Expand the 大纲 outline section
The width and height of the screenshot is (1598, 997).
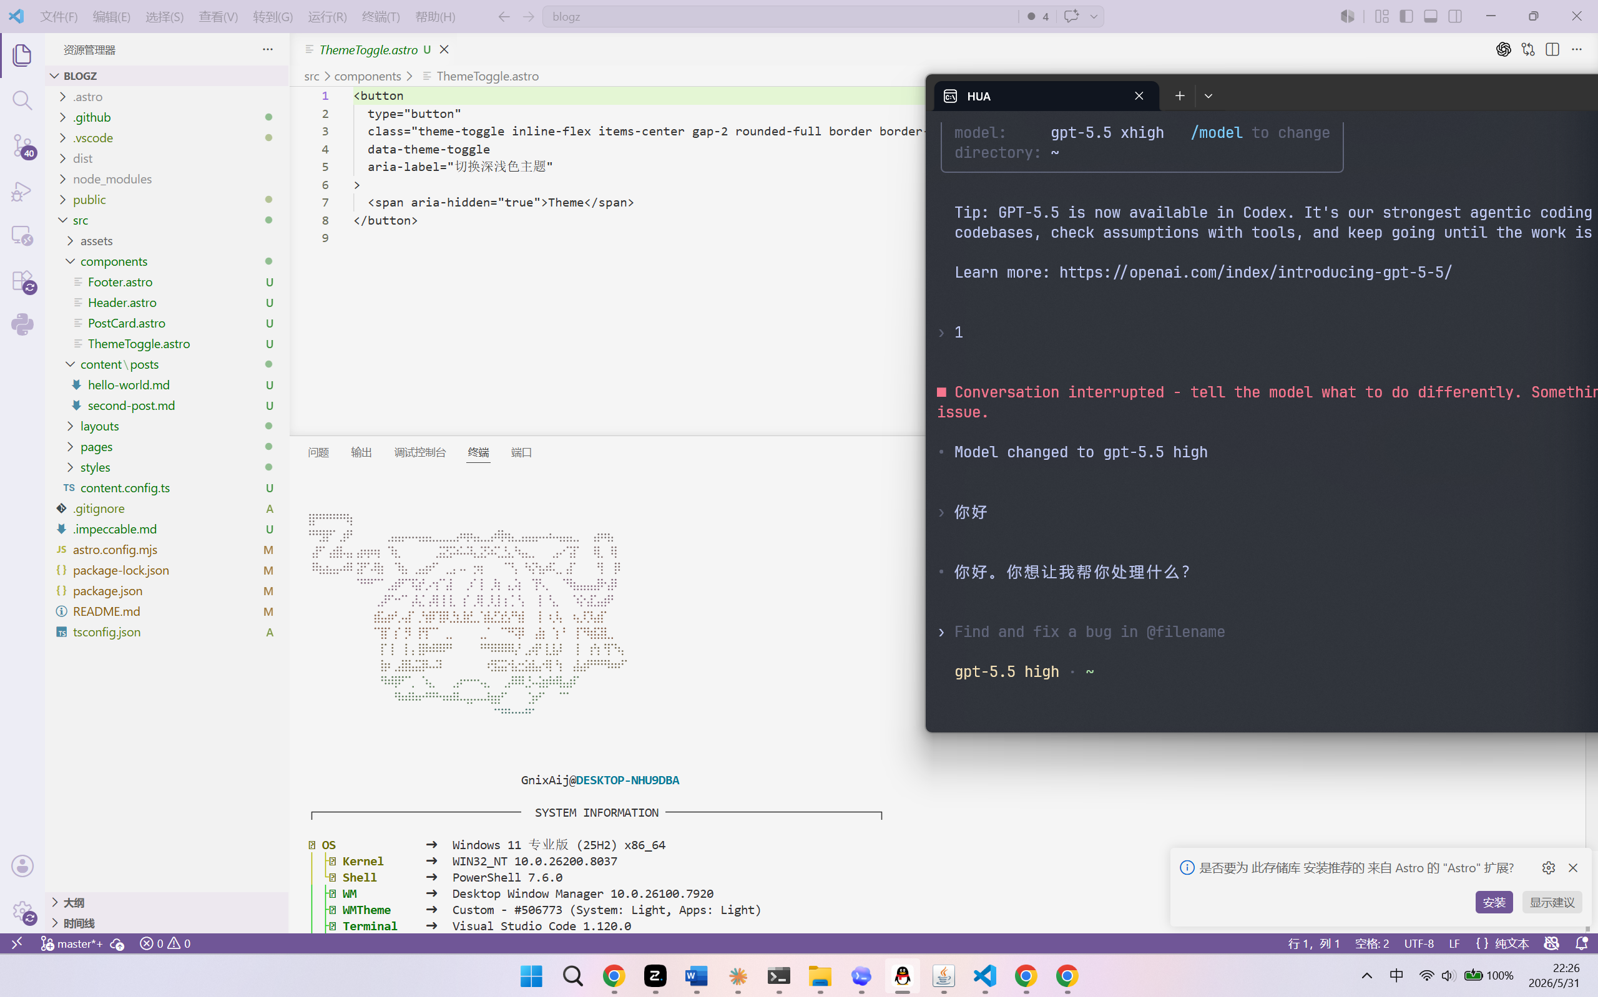(x=167, y=902)
